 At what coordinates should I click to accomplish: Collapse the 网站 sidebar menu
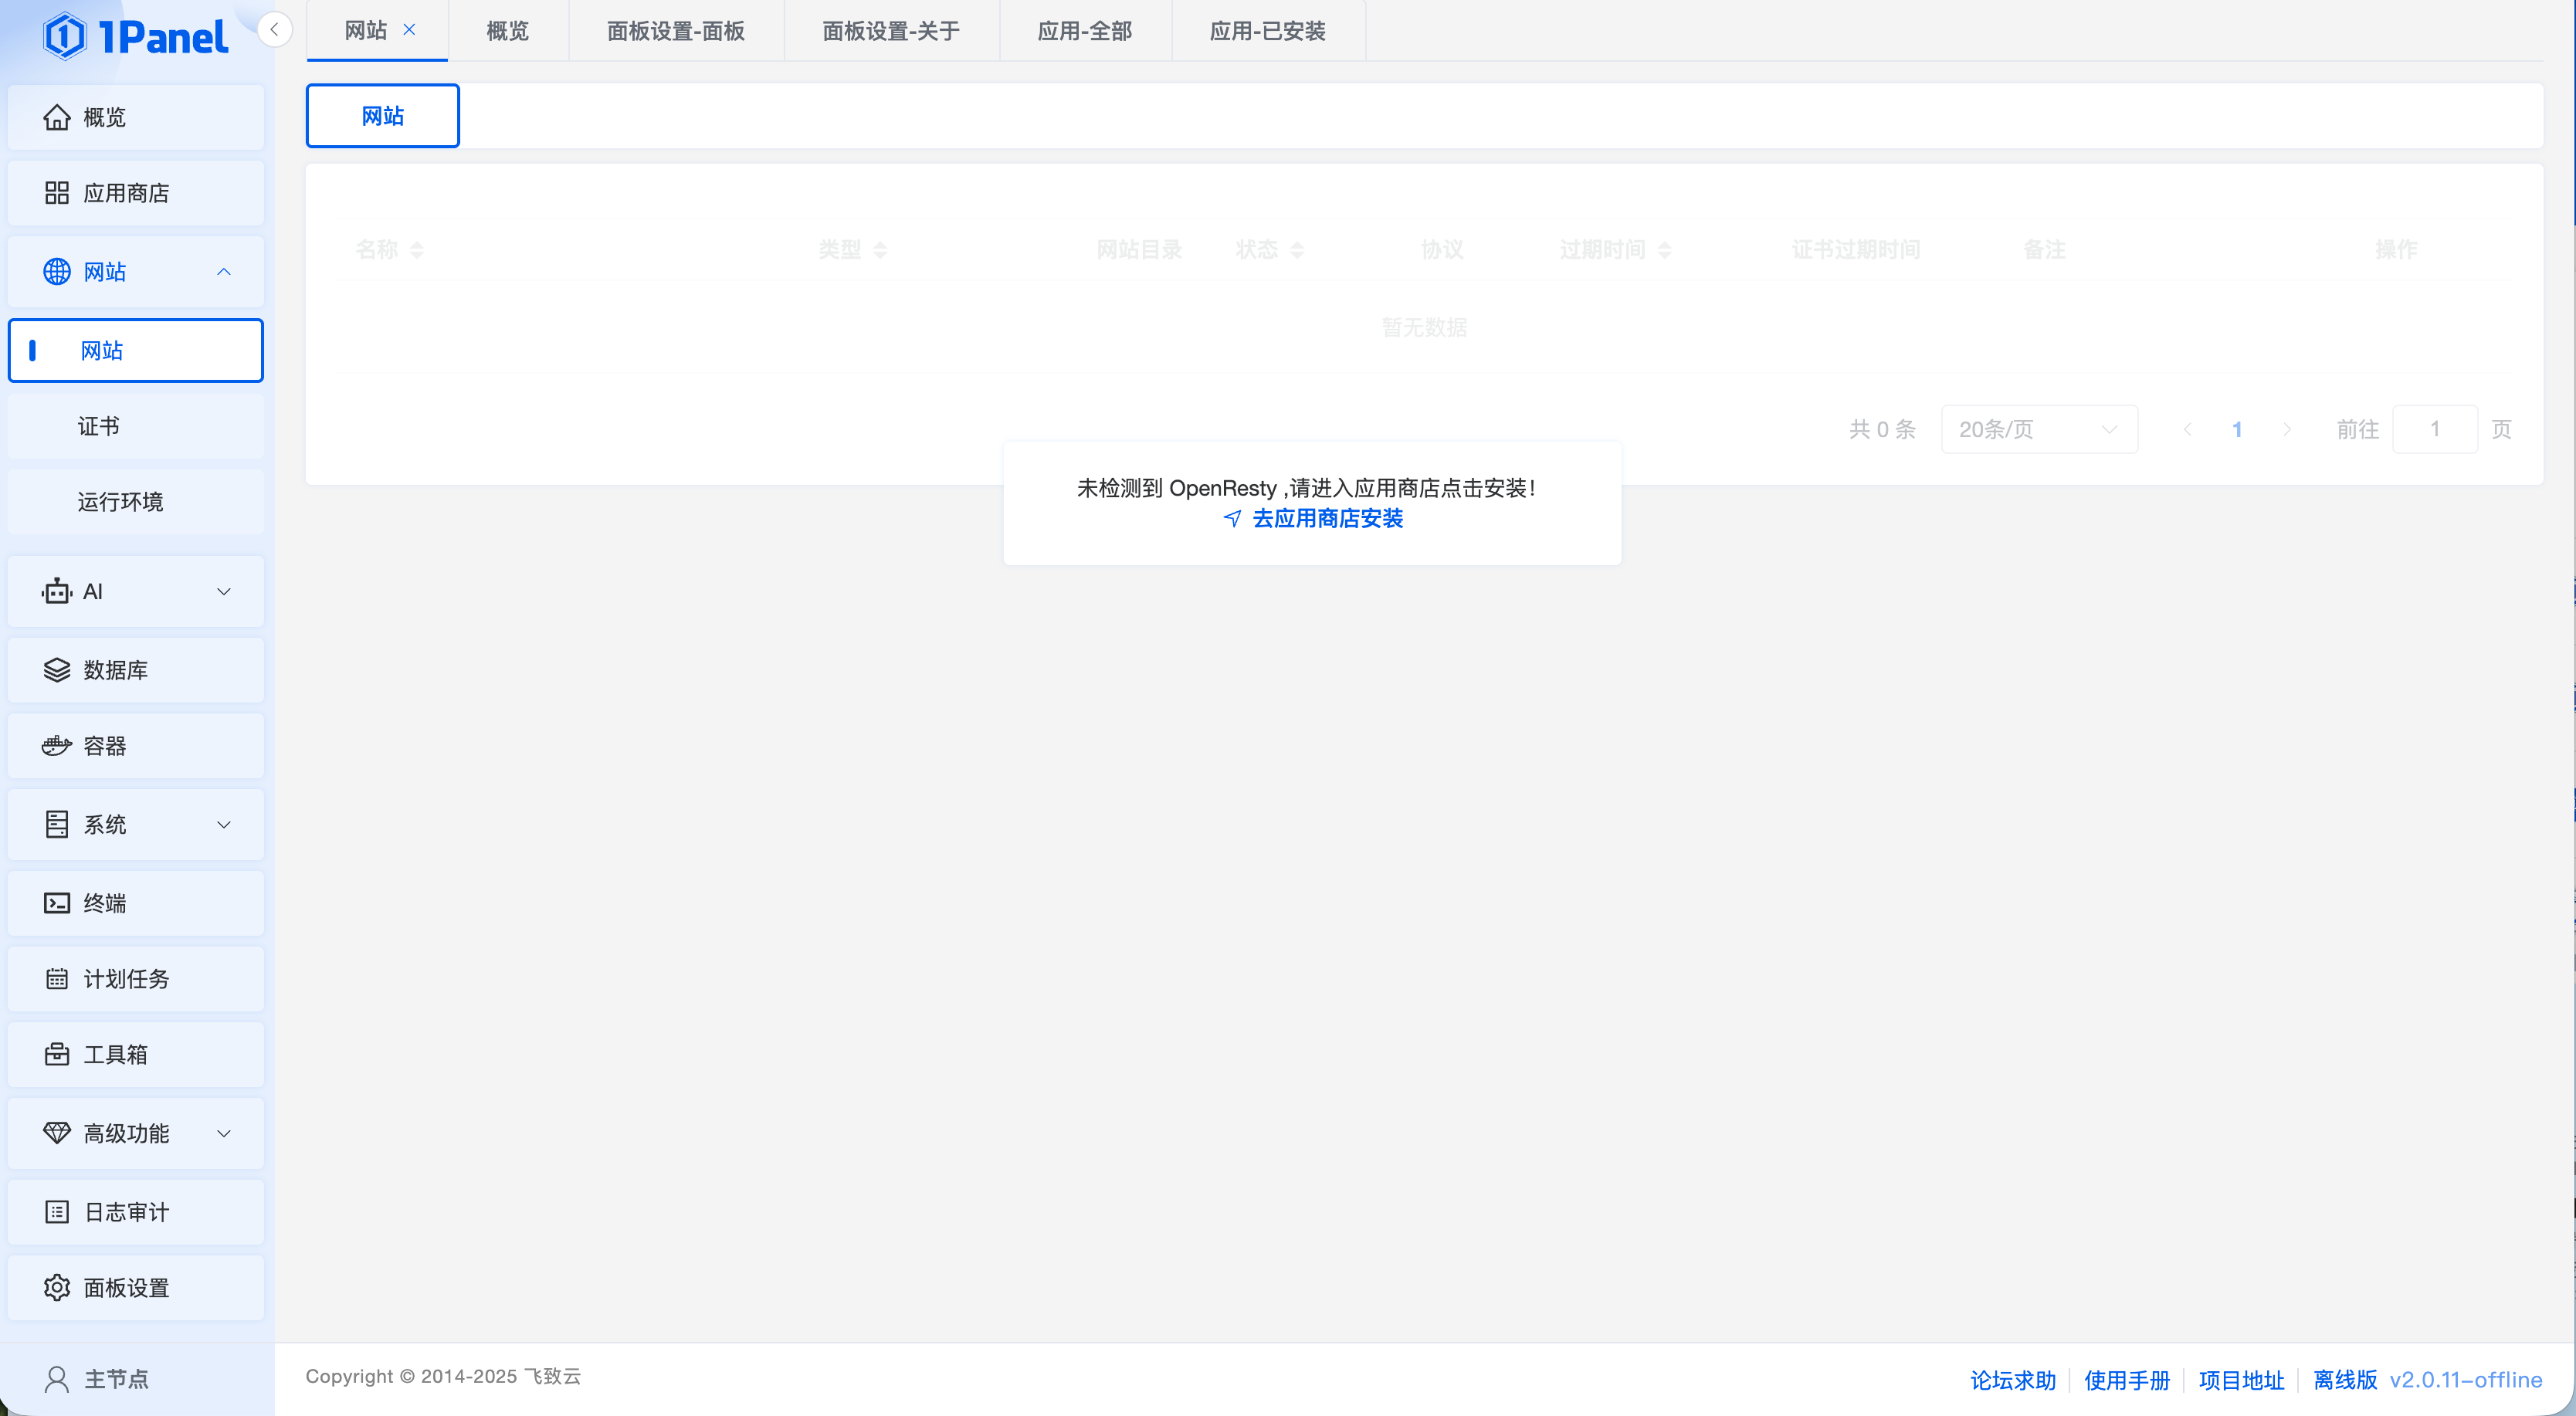click(x=224, y=272)
